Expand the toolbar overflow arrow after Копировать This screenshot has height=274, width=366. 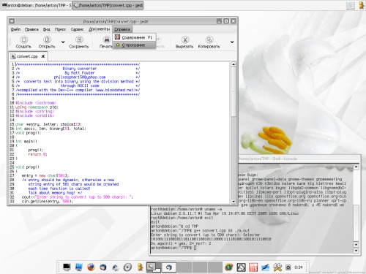point(232,42)
